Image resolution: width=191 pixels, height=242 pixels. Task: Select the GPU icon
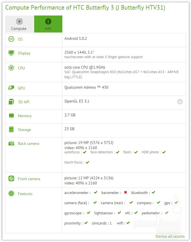[x=11, y=88]
